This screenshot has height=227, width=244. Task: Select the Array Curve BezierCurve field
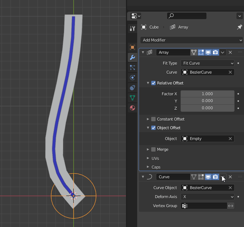tap(208, 72)
